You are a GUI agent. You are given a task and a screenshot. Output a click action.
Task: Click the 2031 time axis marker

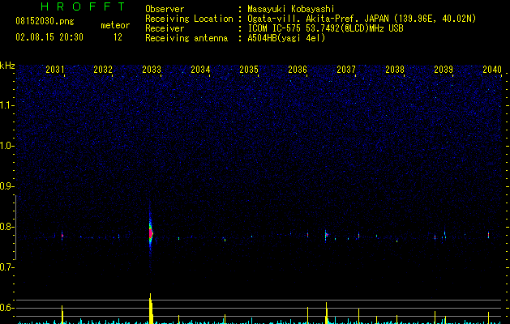click(x=55, y=69)
